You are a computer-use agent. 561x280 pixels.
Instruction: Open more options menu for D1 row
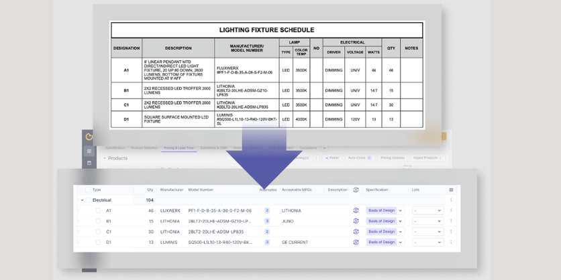451,242
